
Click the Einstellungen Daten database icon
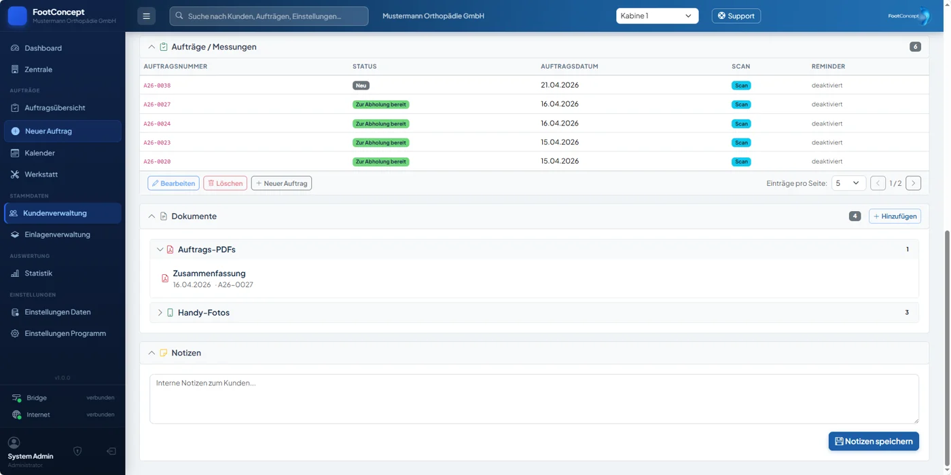coord(15,312)
